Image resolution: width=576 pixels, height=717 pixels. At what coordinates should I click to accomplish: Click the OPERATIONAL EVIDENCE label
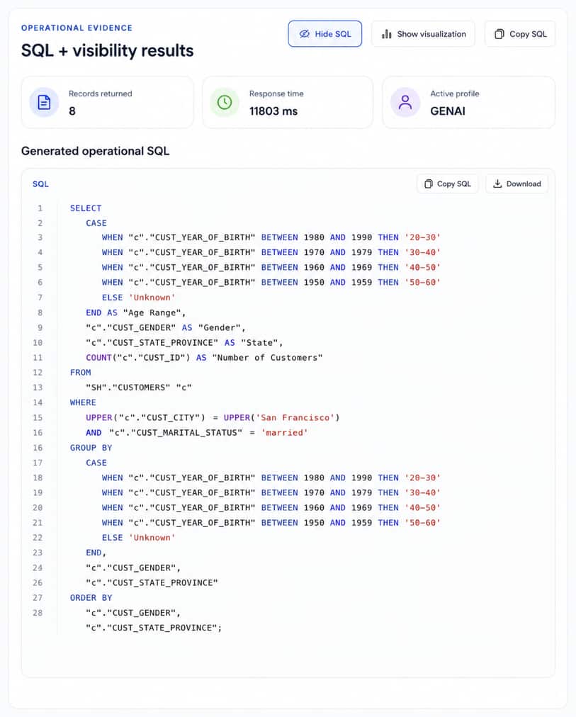pos(77,28)
